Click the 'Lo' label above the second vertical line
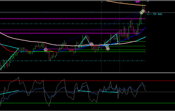This screenshot has width=175, height=111. [x=121, y=2]
